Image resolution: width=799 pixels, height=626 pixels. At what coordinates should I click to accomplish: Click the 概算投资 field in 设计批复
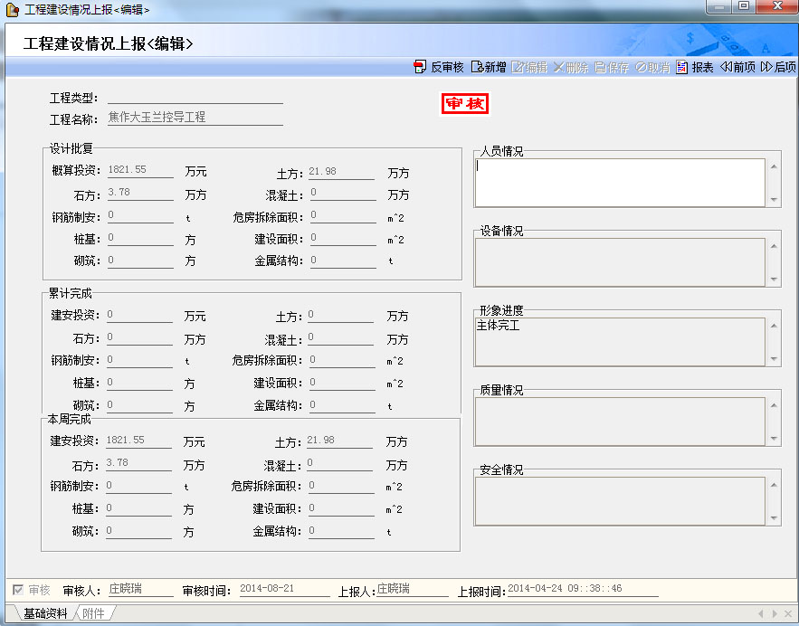coord(139,170)
